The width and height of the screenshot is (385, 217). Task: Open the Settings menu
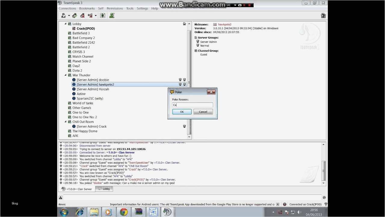[142, 8]
